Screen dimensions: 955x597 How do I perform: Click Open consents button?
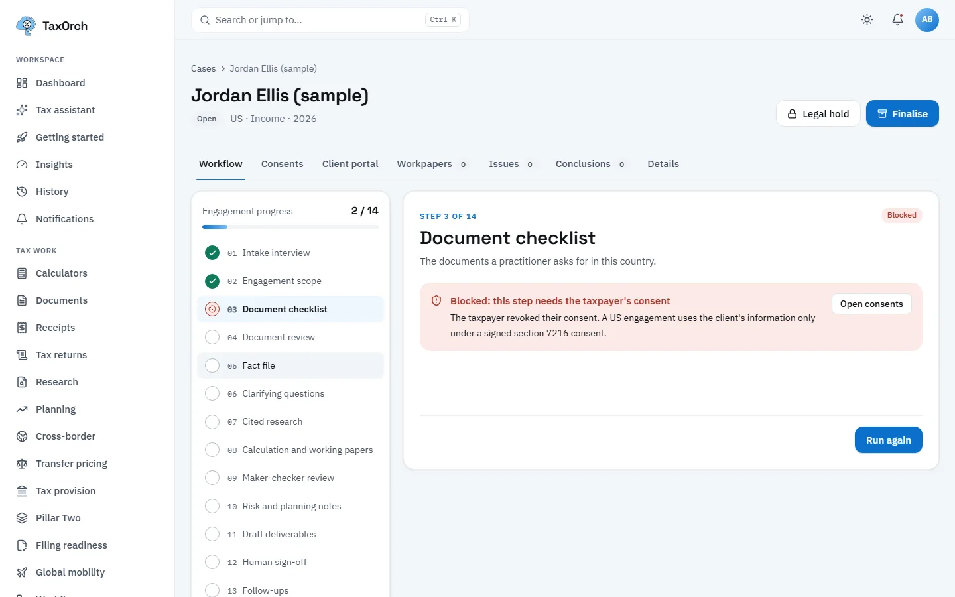[871, 304]
